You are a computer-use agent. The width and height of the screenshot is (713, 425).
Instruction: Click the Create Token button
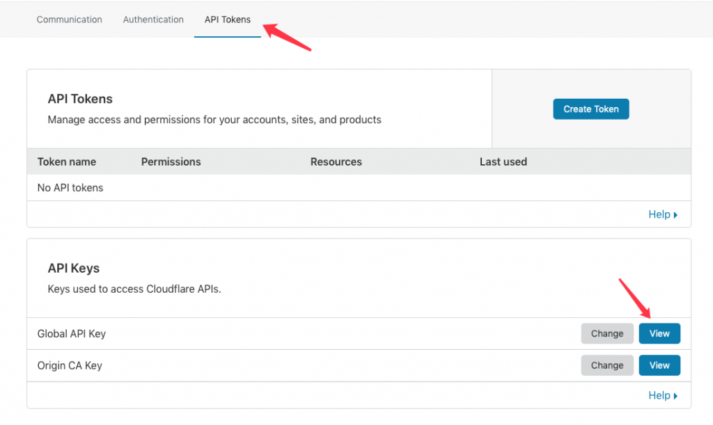[x=590, y=109]
